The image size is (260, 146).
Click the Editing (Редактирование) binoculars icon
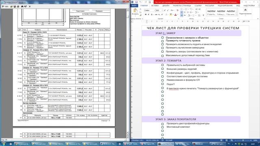245,10
